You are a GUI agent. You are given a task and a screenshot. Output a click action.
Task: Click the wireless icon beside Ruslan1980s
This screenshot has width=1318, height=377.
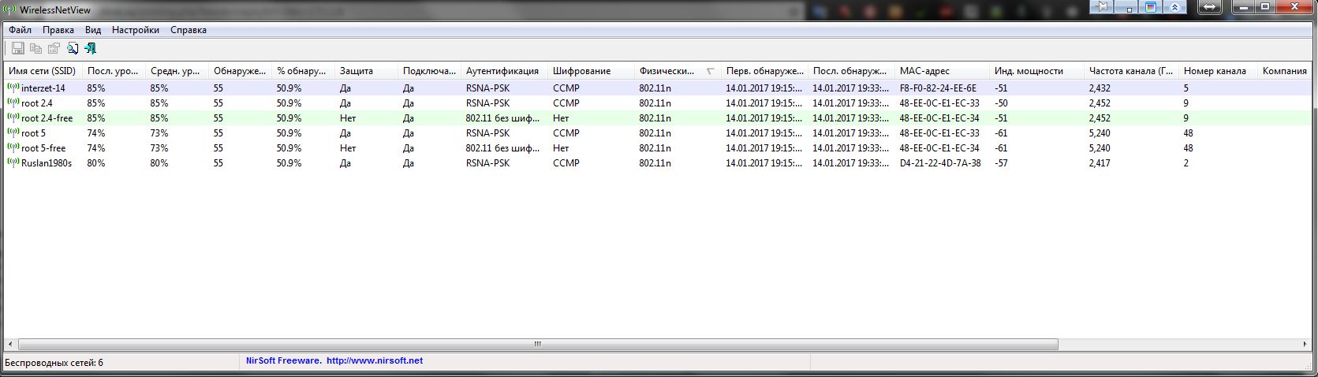13,162
